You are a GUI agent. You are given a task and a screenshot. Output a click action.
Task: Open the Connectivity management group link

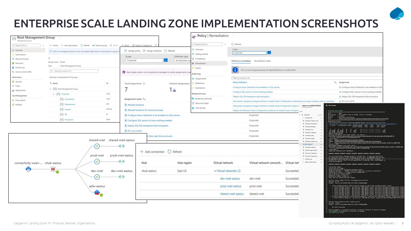click(x=69, y=99)
